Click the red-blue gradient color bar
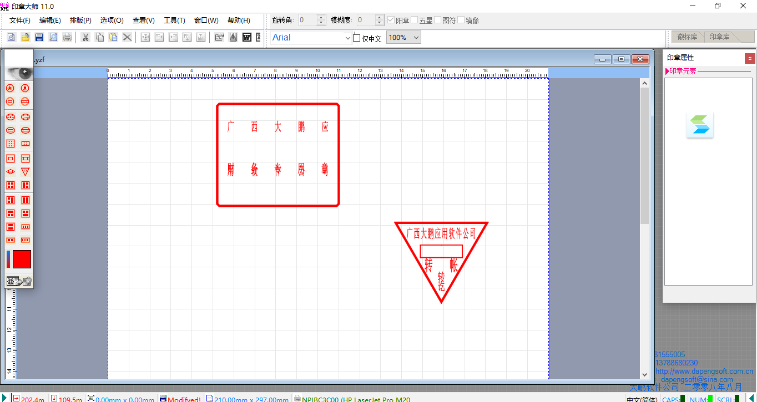 (8, 259)
